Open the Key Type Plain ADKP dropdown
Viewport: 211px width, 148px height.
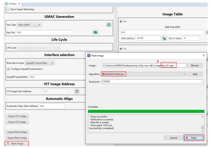(x=29, y=25)
